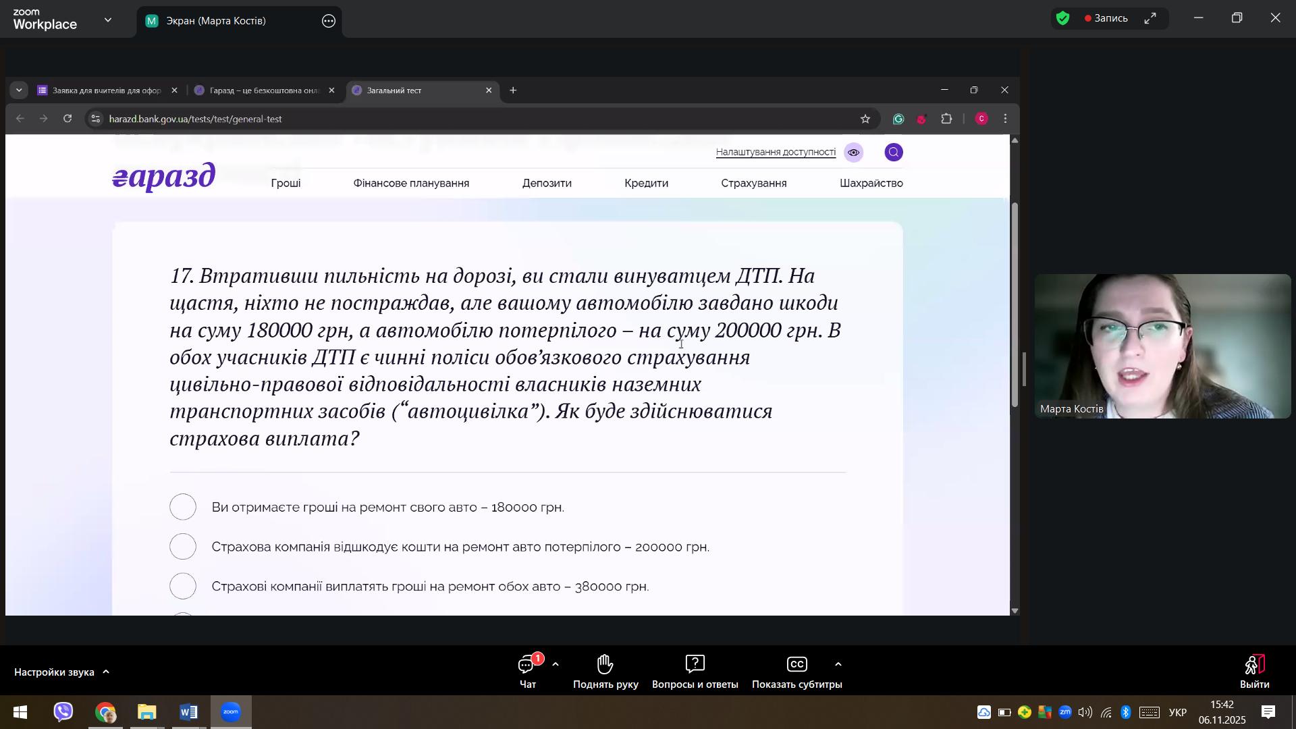Expand the audio settings (Настройки звука) chevron
Image resolution: width=1296 pixels, height=729 pixels.
point(106,672)
